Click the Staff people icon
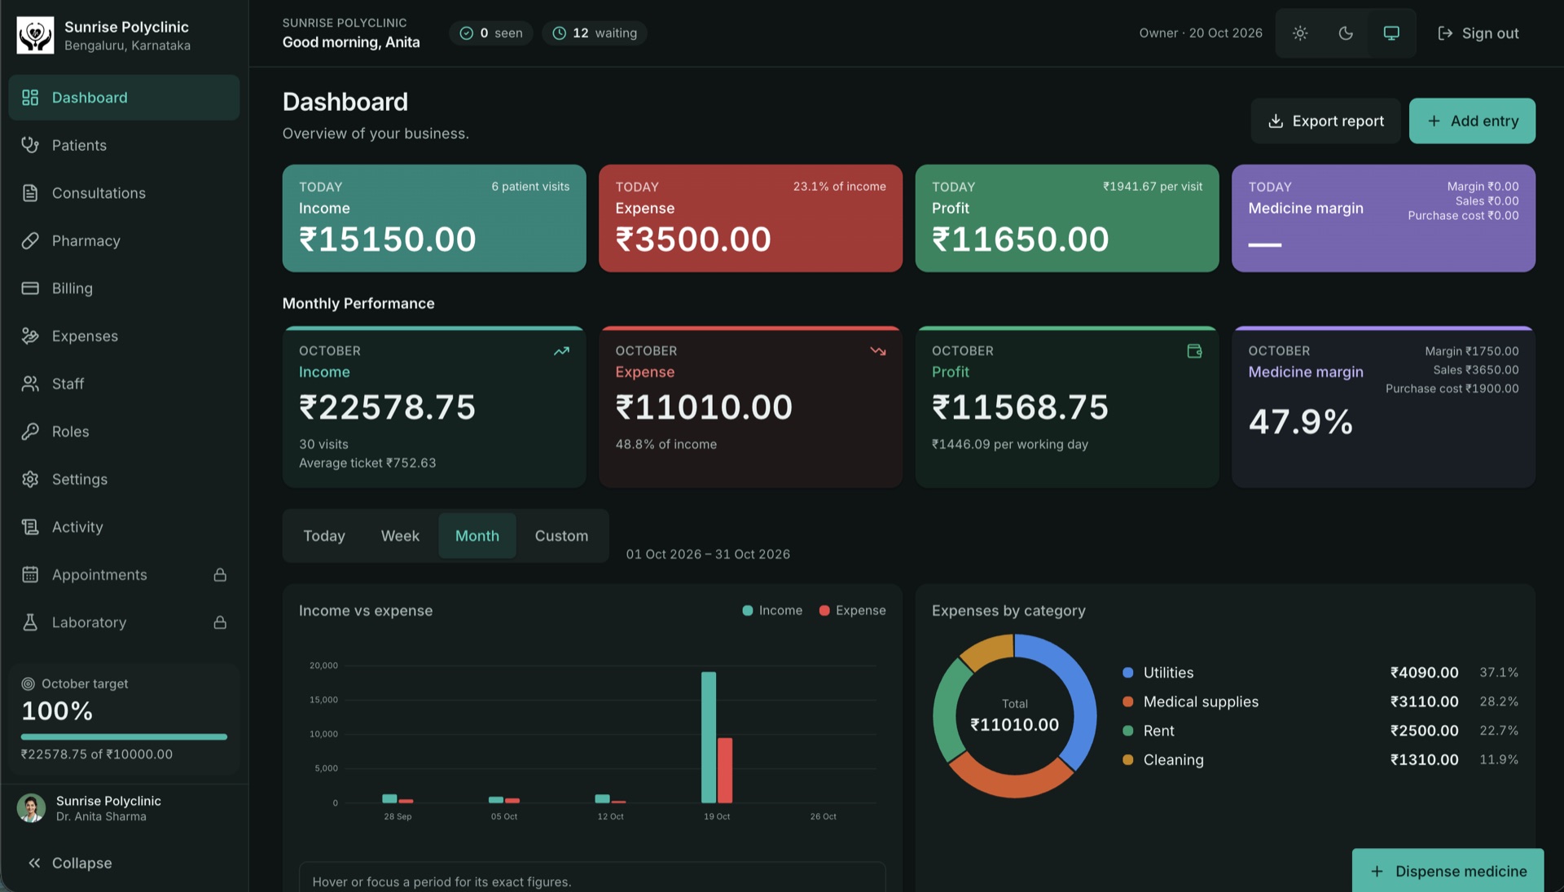 point(30,384)
